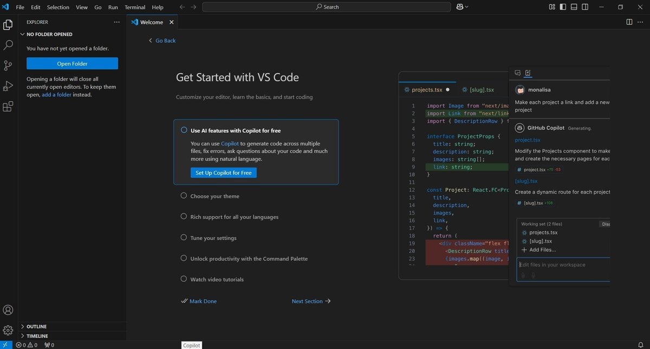The height and width of the screenshot is (349, 650).
Task: Open editor More Actions ellipsis
Action: pos(641,22)
